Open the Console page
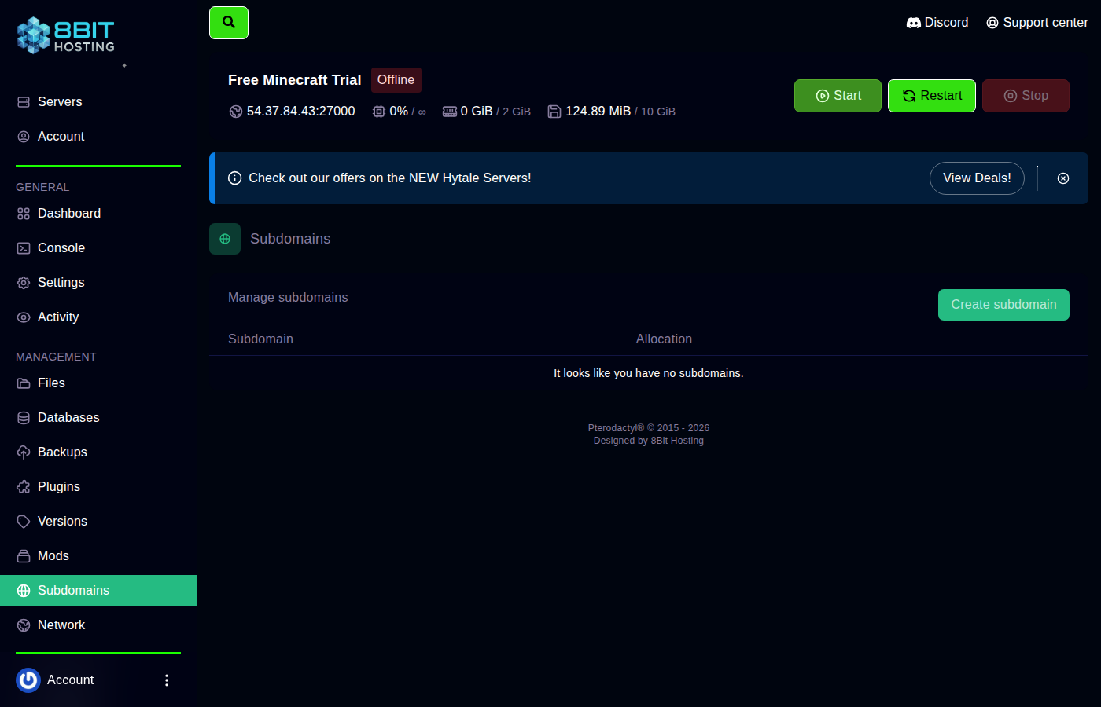Image resolution: width=1101 pixels, height=707 pixels. [x=98, y=248]
